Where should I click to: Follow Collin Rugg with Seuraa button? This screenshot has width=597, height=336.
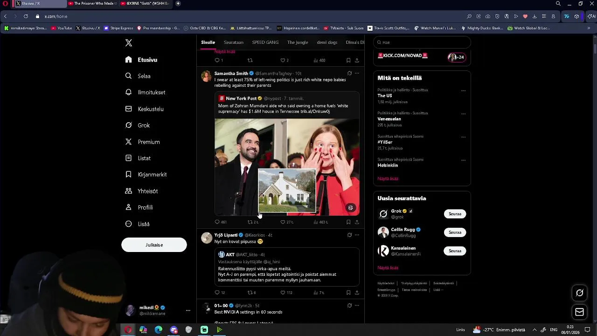(x=455, y=232)
